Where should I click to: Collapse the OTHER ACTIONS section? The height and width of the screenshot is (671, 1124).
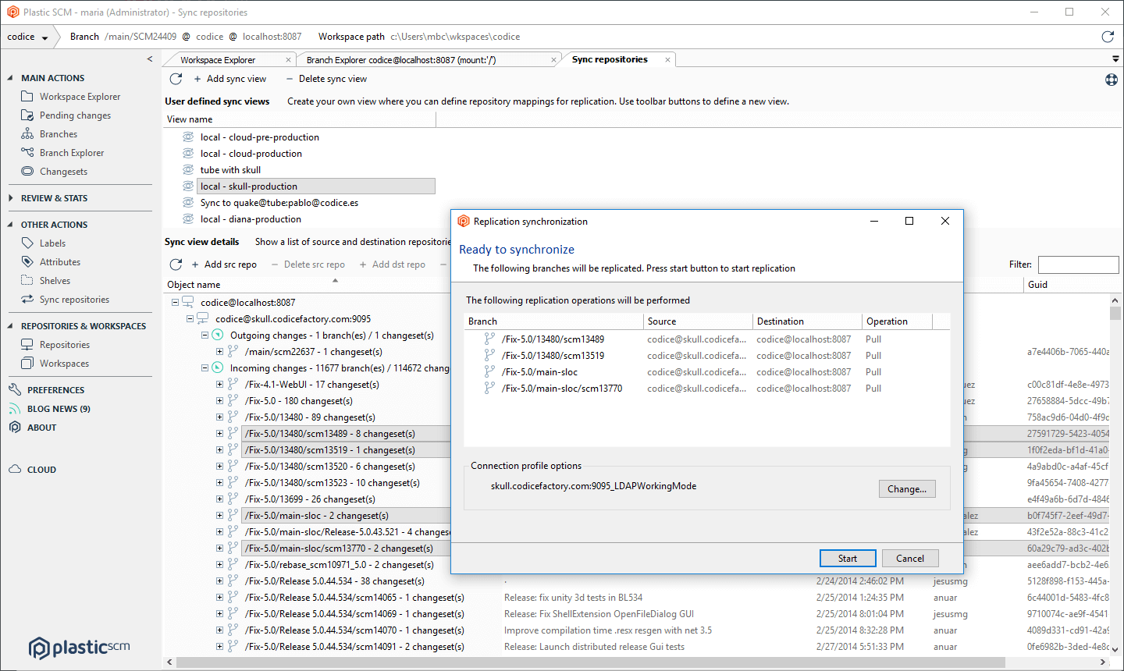[10, 225]
